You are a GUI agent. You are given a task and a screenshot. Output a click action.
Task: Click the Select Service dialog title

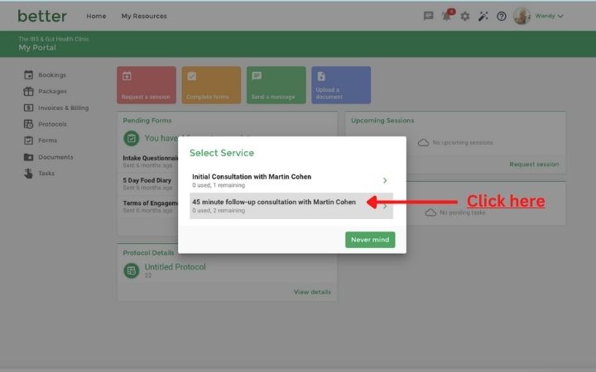point(222,153)
